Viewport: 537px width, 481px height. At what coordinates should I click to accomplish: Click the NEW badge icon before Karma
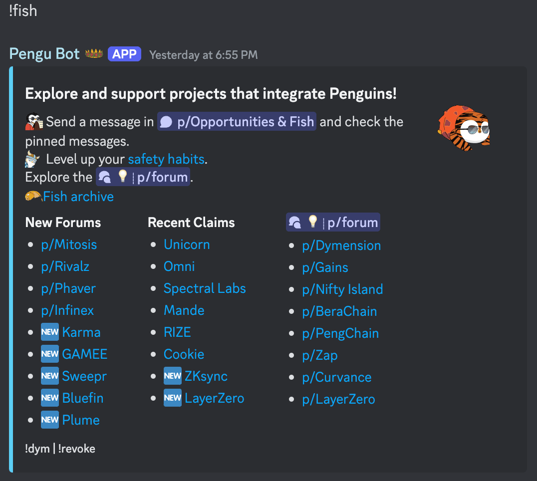click(x=50, y=332)
